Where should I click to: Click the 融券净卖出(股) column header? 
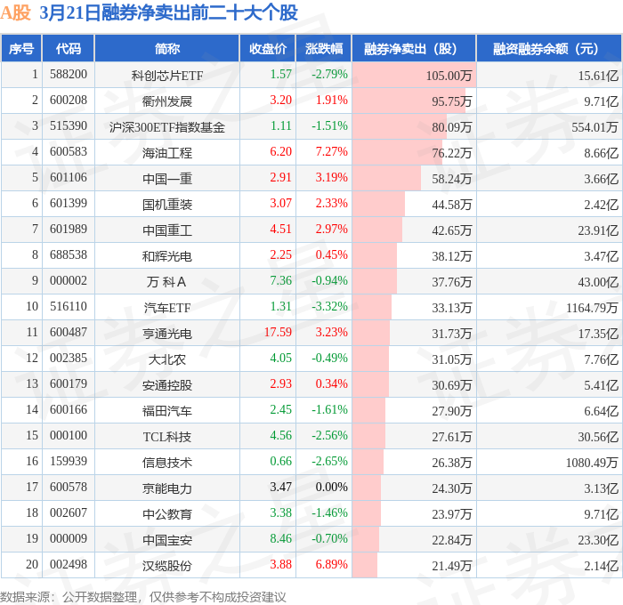(414, 49)
